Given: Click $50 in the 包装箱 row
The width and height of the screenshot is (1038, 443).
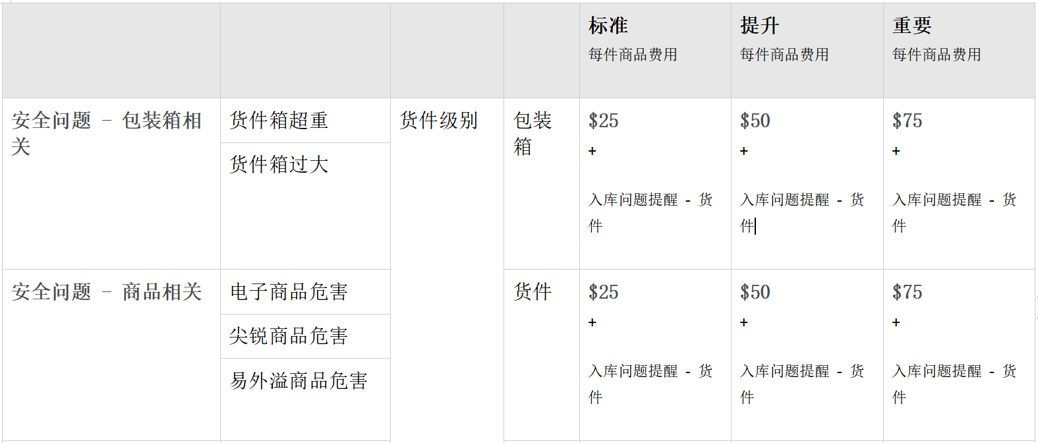Looking at the screenshot, I should point(755,121).
